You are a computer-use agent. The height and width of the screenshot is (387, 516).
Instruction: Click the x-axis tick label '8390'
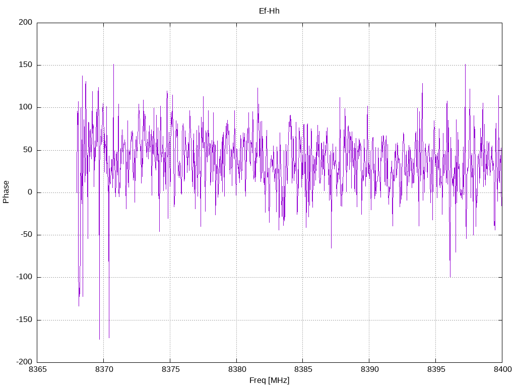[x=369, y=369]
